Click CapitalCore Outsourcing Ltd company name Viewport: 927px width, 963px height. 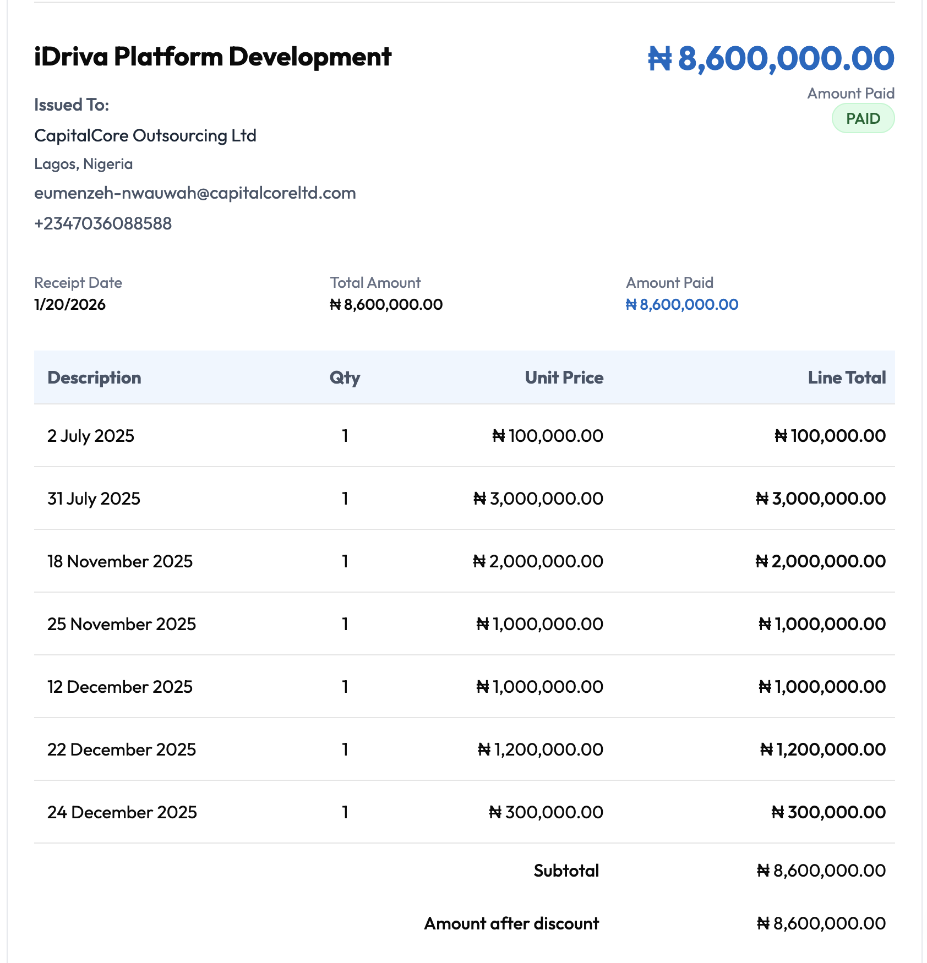pyautogui.click(x=145, y=136)
